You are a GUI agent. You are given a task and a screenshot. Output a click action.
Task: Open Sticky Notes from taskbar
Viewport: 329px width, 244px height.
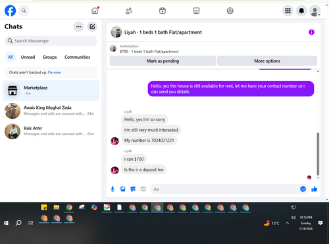pos(44,207)
